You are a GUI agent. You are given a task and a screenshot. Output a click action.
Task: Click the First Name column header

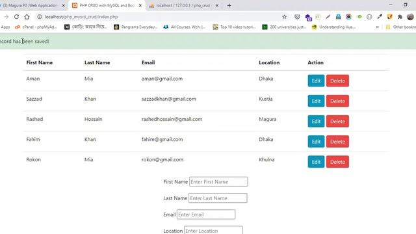(40, 62)
